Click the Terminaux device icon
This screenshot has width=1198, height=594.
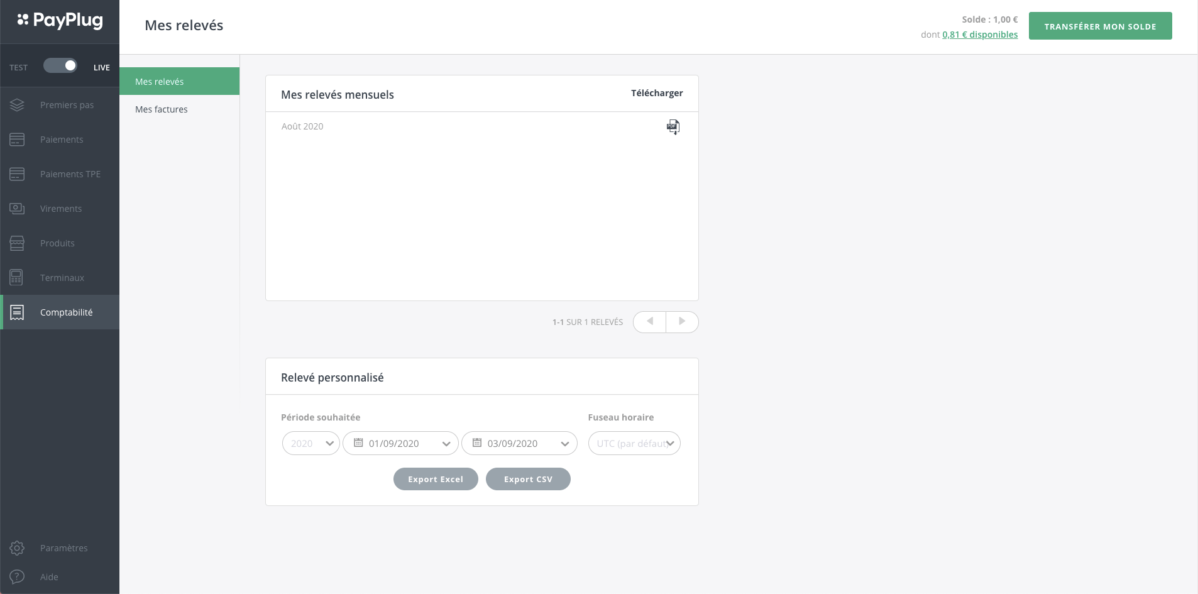17,278
